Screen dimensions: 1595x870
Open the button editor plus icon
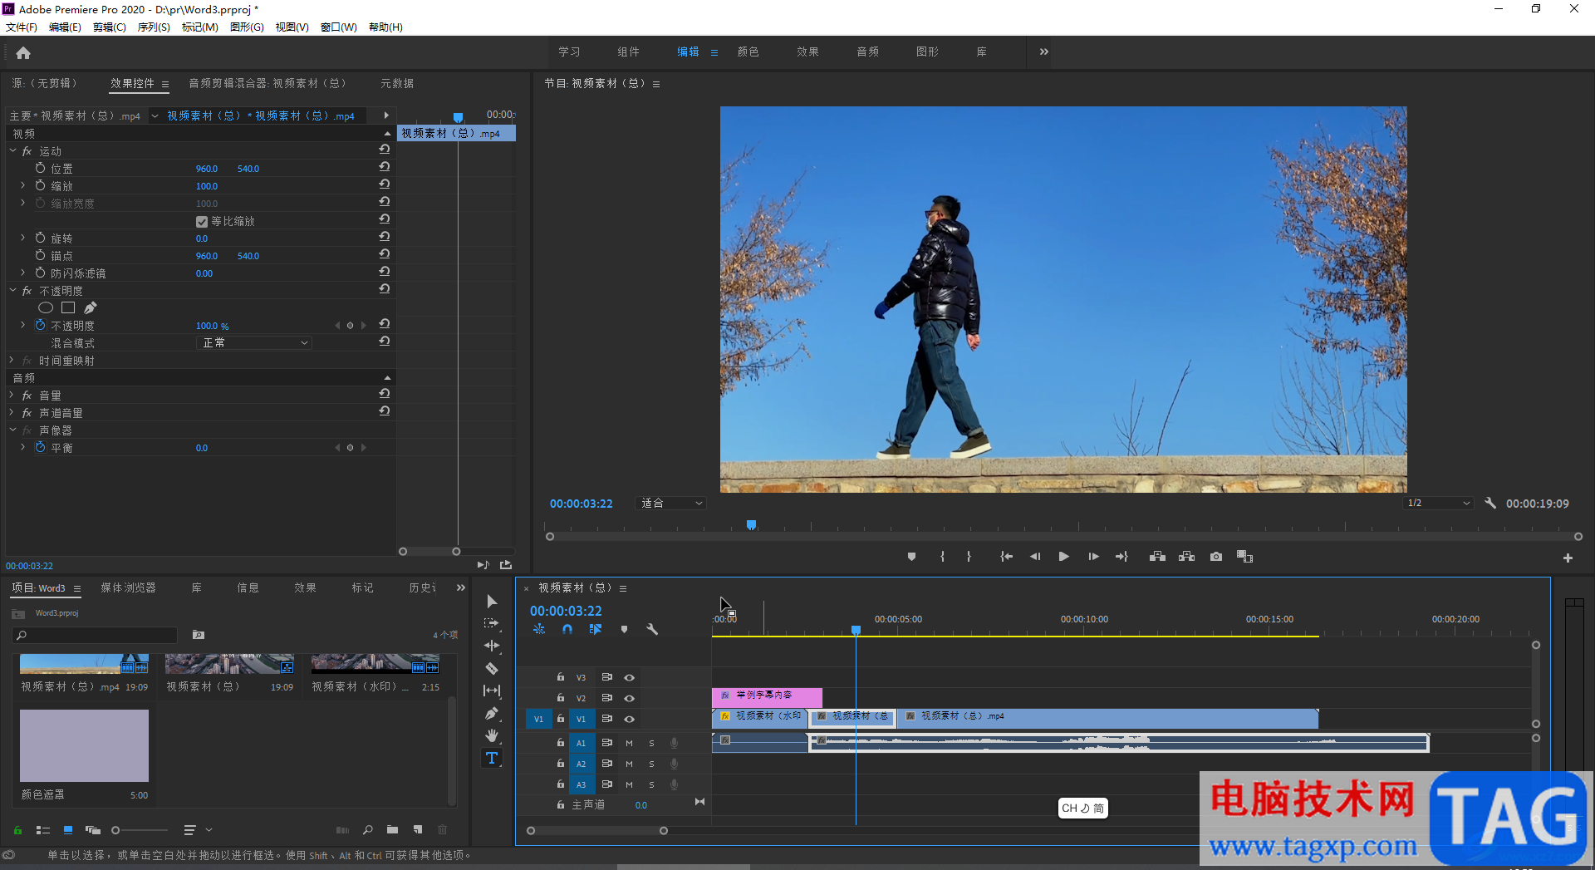1568,558
